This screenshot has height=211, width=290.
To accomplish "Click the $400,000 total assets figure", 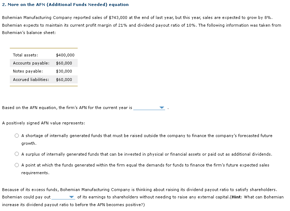I will pyautogui.click(x=65, y=55).
